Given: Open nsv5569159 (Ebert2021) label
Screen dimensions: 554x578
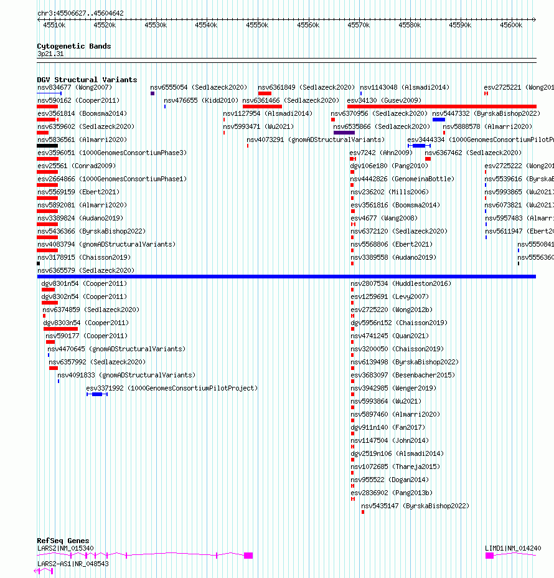Looking at the screenshot, I should click(x=78, y=192).
